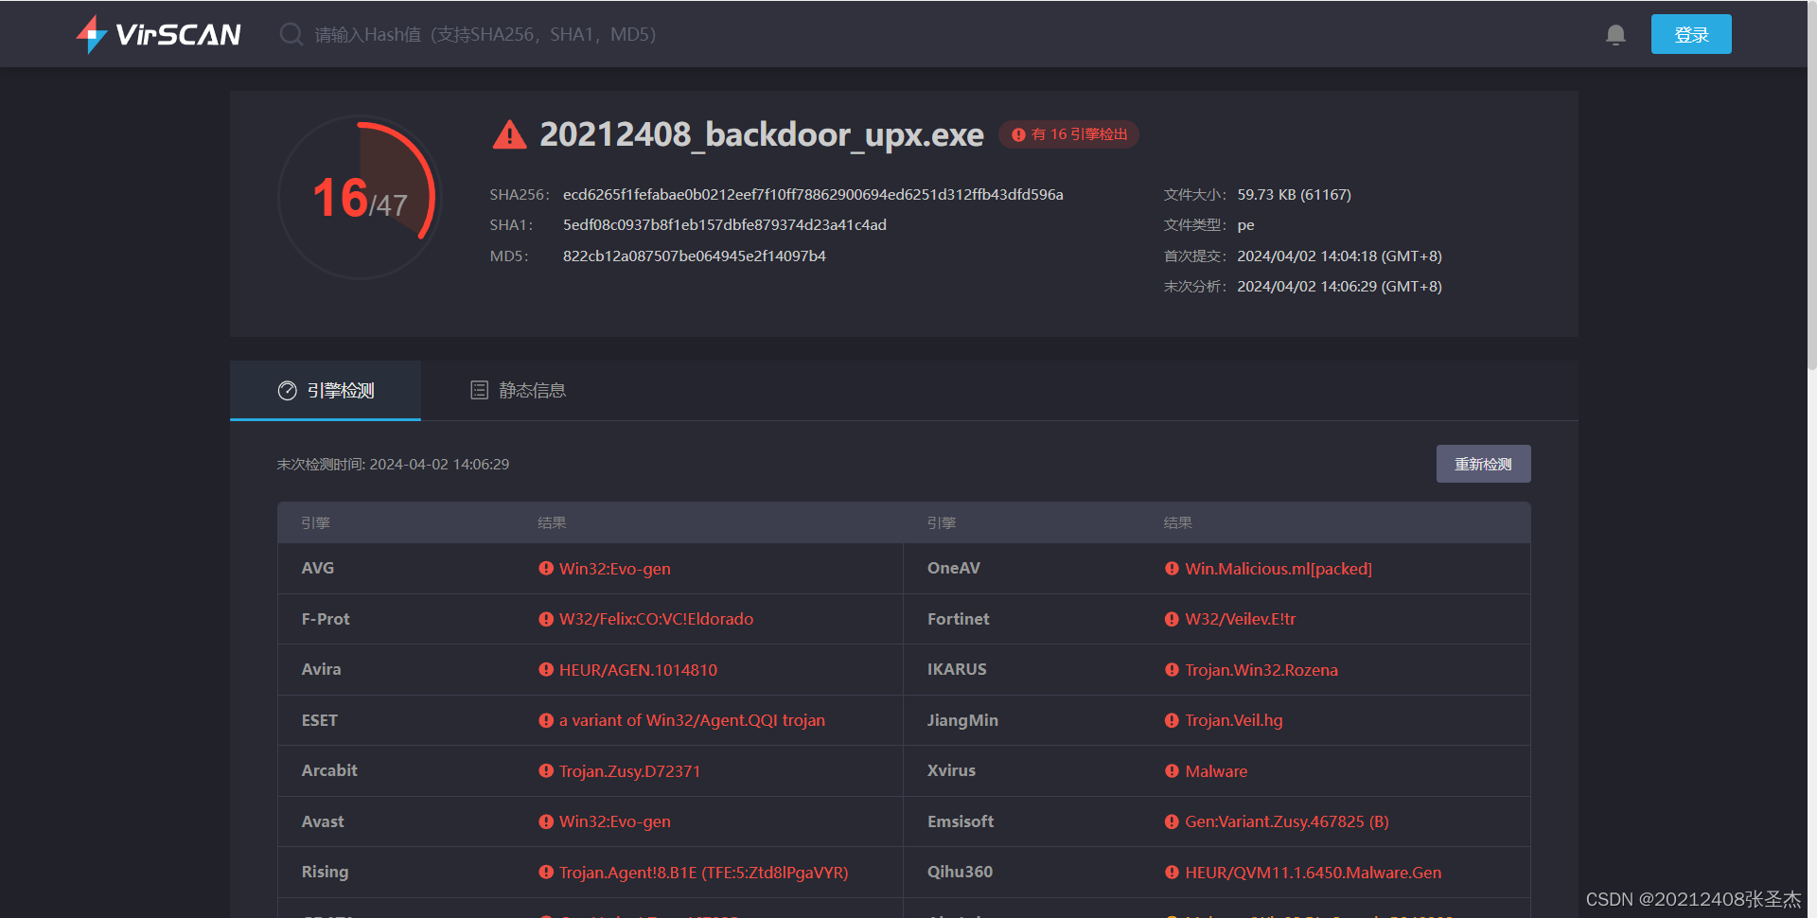Click the AVG engine name
Image resolution: width=1817 pixels, height=918 pixels.
[318, 568]
